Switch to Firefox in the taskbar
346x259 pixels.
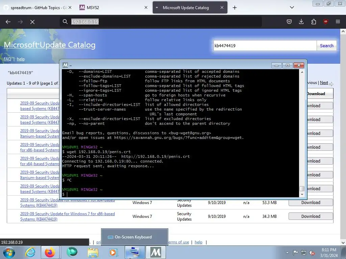[x=50, y=252]
